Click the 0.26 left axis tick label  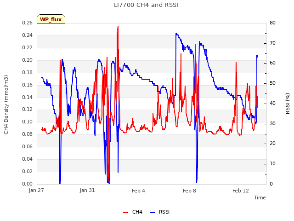pos(28,23)
